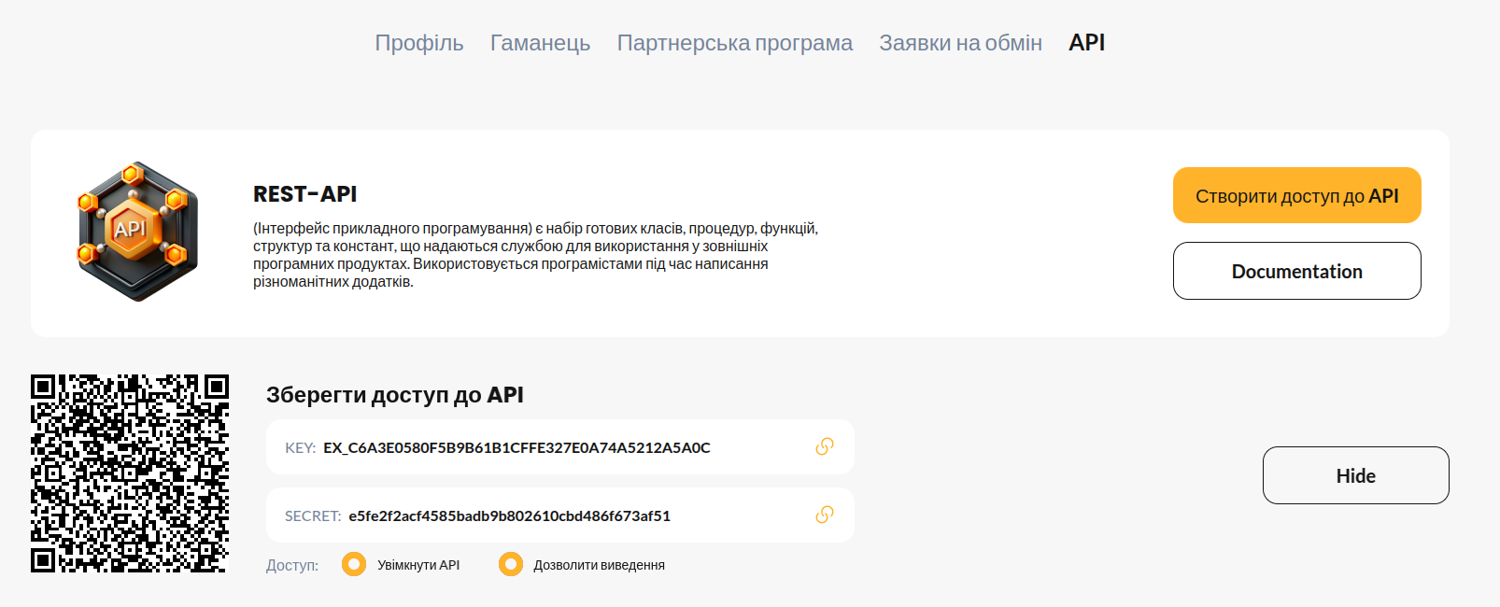Click Створити доступ до API button
Image resolution: width=1500 pixels, height=607 pixels.
[x=1296, y=195]
